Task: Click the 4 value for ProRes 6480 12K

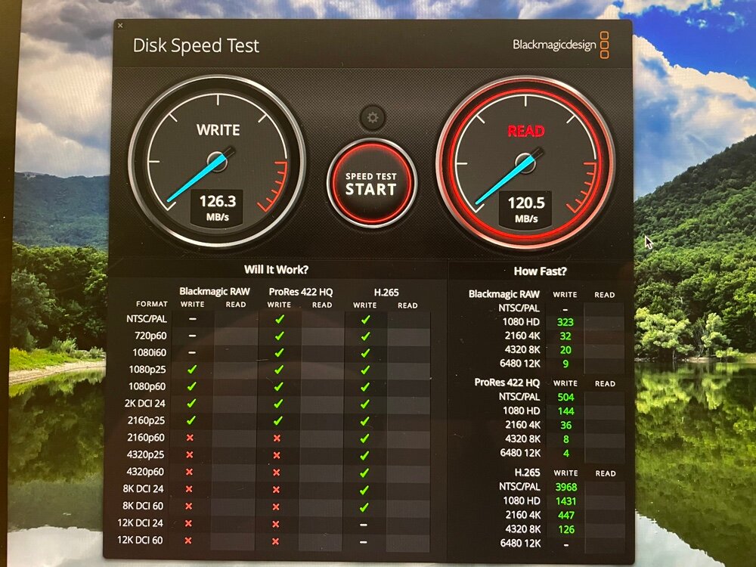Action: click(x=566, y=453)
